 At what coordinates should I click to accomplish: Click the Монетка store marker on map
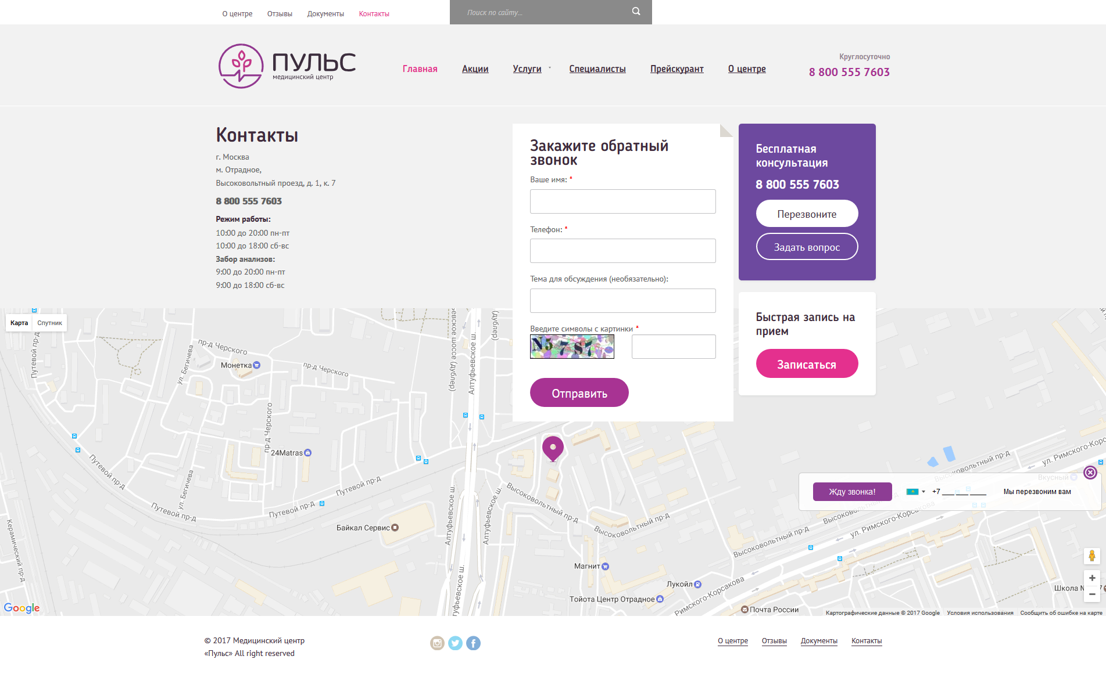point(257,365)
